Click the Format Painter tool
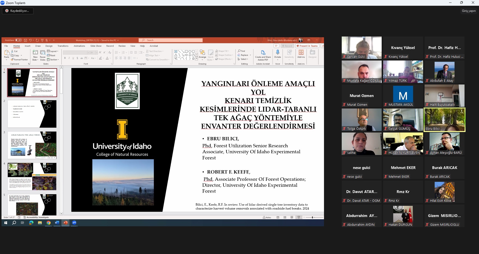Screen dimensions: 479x254 [19, 59]
